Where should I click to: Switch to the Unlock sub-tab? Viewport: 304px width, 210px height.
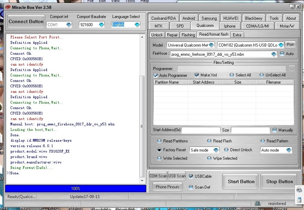[x=157, y=35]
